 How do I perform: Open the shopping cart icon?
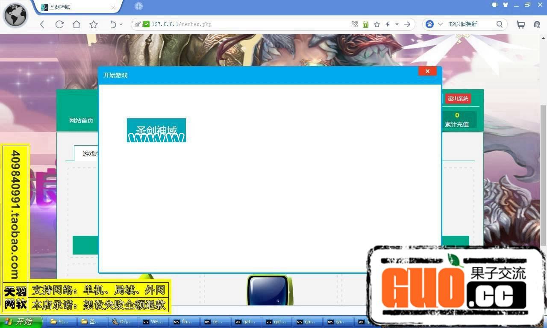(x=521, y=24)
